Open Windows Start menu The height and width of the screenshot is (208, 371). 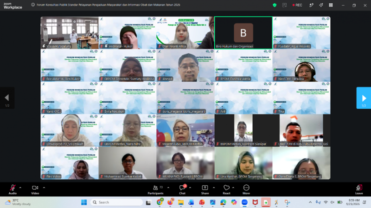(x=84, y=202)
